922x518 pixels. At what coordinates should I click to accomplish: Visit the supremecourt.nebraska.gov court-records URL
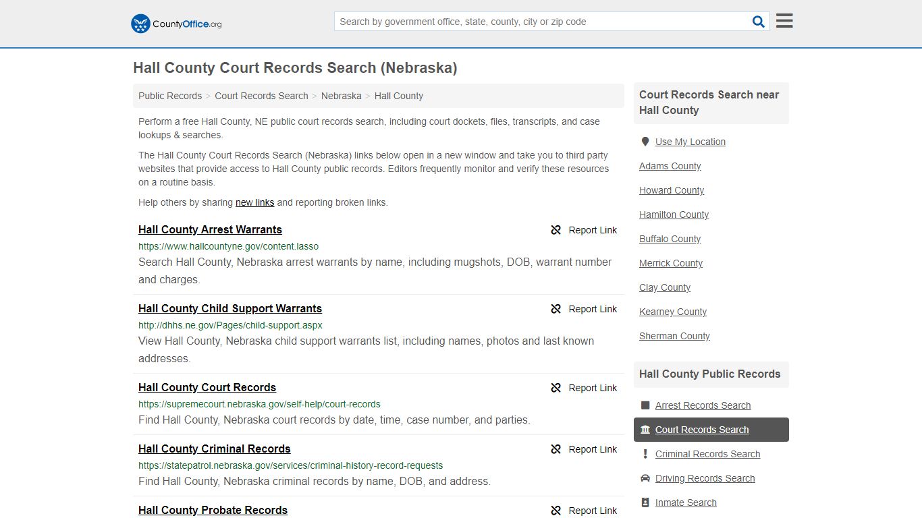pos(259,404)
